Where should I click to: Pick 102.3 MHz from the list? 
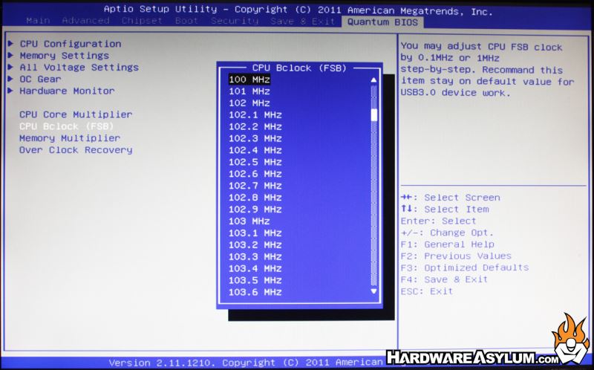(255, 138)
